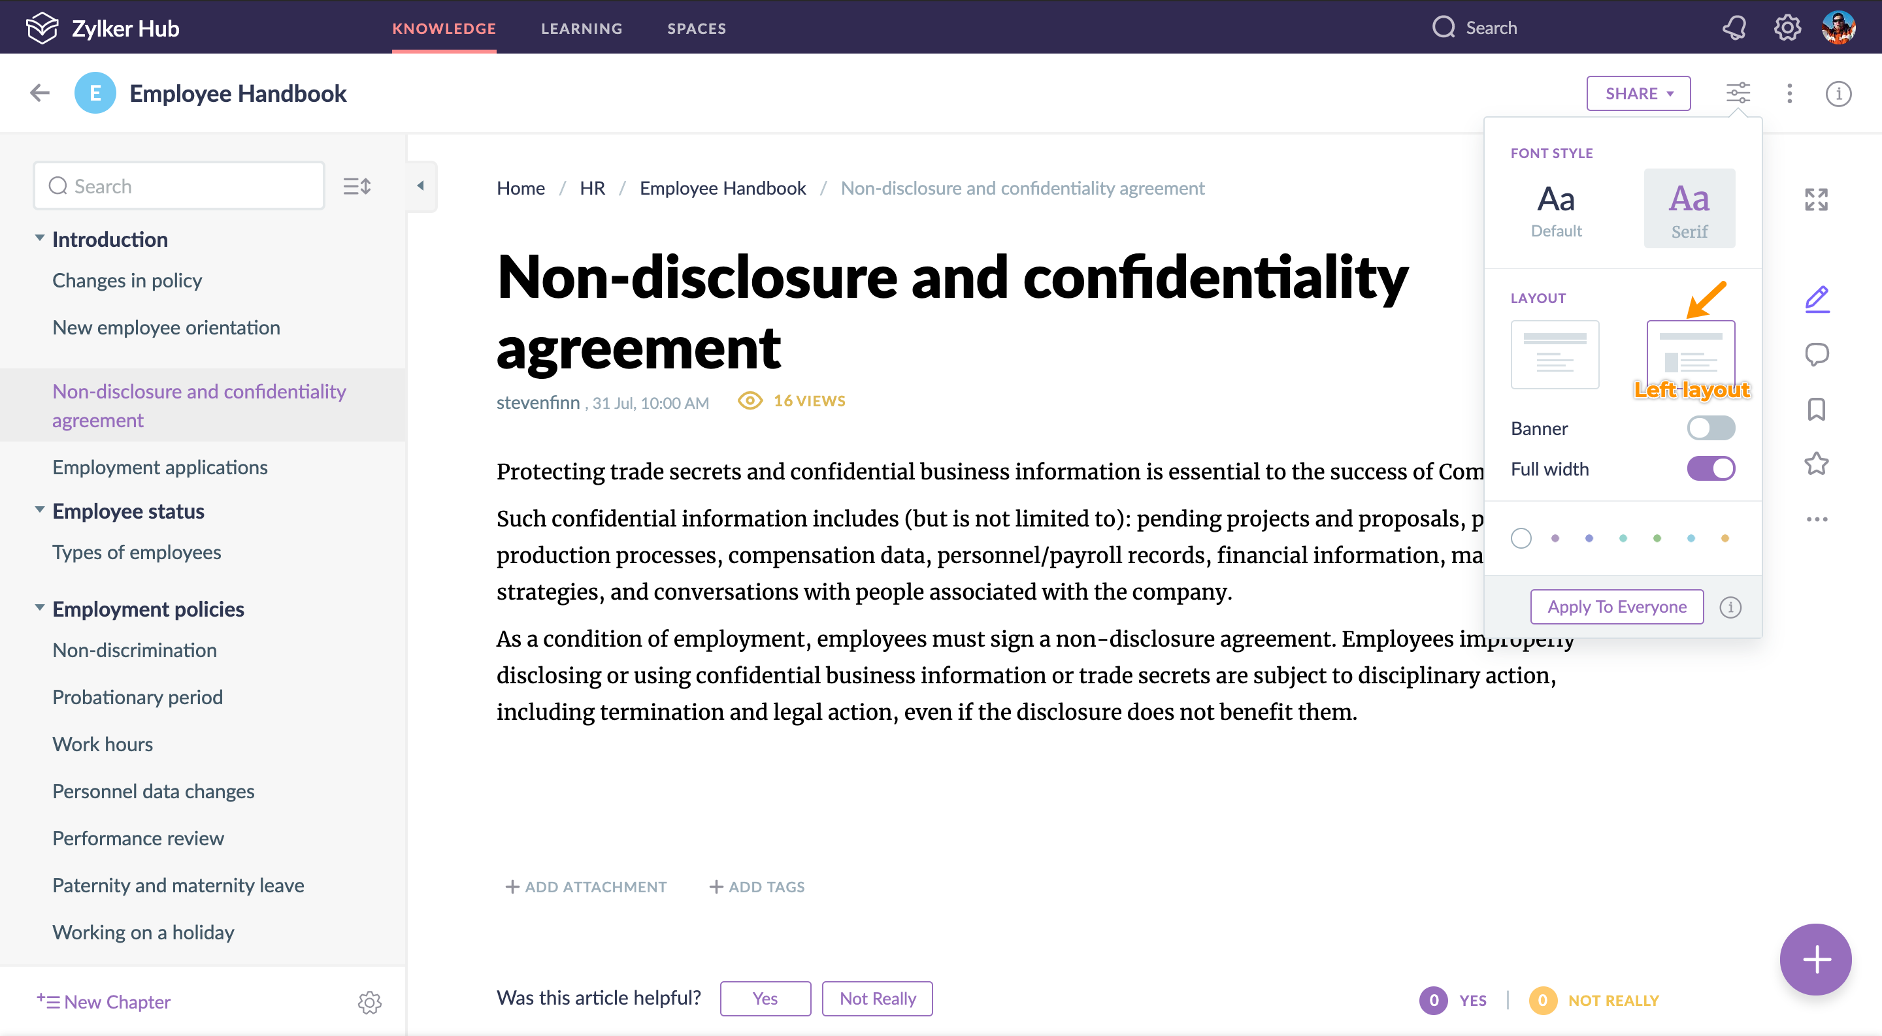
Task: Collapse the Employment policies chapter
Action: (39, 608)
